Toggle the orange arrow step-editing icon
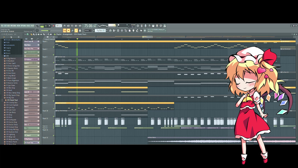The height and width of the screenshot is (168, 298). coord(68,30)
